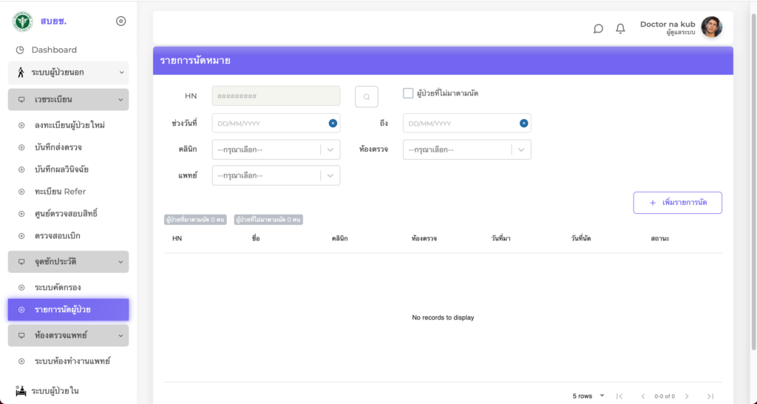Click the HN input field

pos(276,96)
